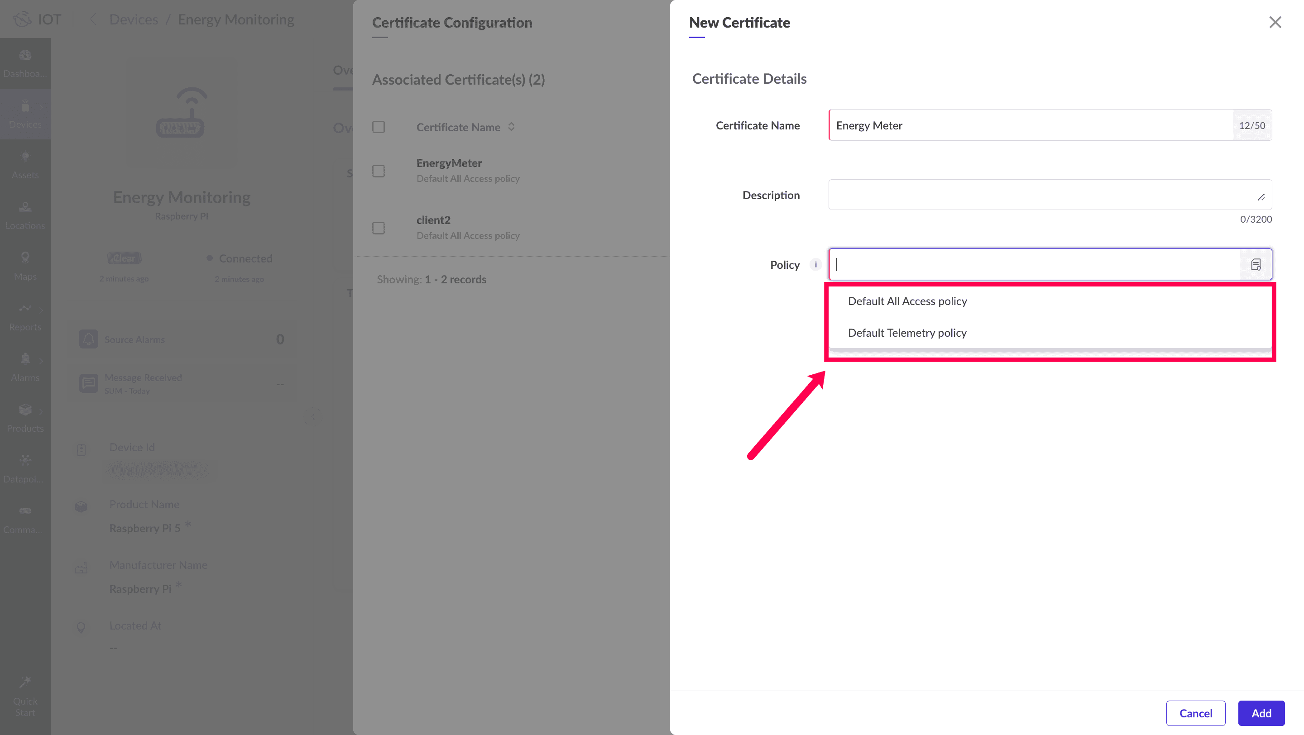The width and height of the screenshot is (1304, 735).
Task: Open Assets in the sidebar
Action: [x=25, y=165]
